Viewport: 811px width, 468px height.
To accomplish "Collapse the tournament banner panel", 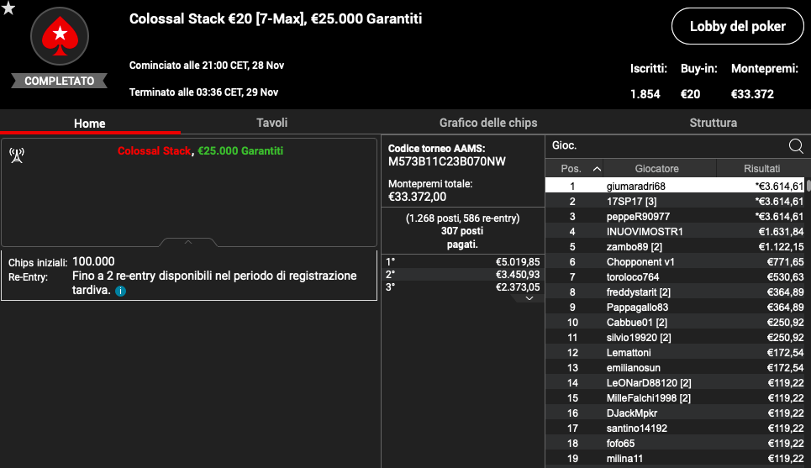I will click(x=188, y=243).
